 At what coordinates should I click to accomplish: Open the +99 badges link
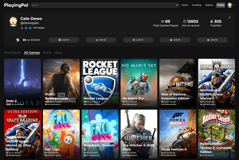tap(39, 28)
